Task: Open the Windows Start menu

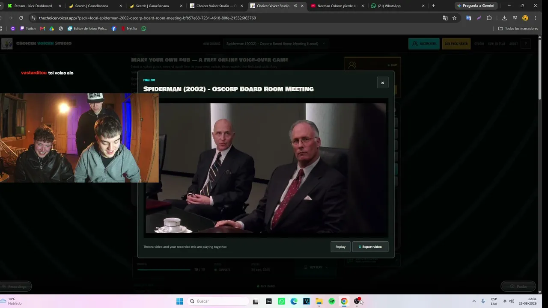Action: pyautogui.click(x=180, y=301)
